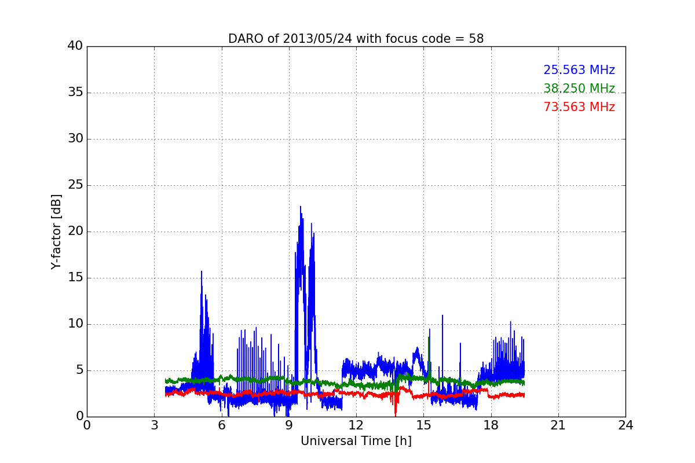Click the 'Y-factor [dB]' axis label
Screen dimensions: 695x463
(56, 231)
